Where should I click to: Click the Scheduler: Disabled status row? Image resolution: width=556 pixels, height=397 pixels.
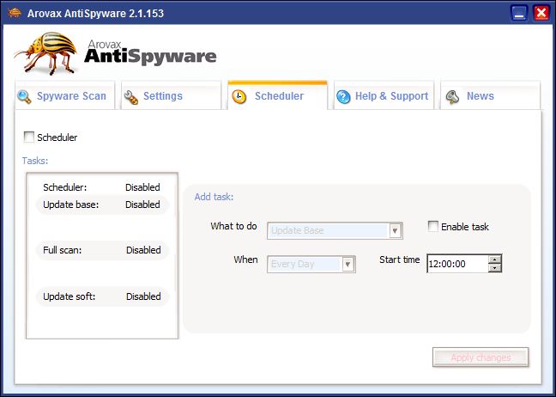point(102,187)
